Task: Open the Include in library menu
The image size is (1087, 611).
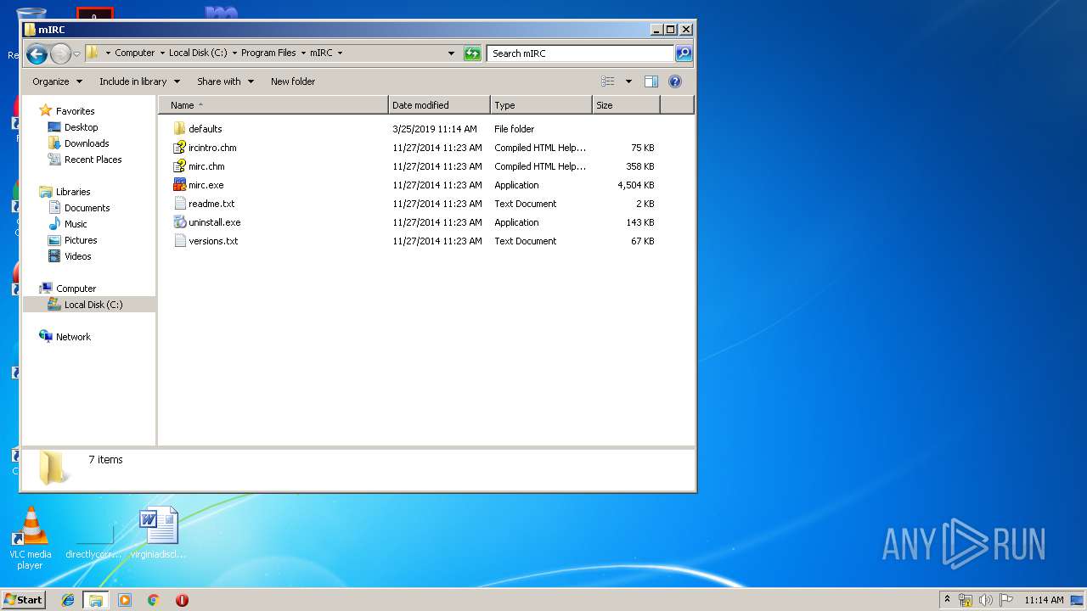Action: 139,81
